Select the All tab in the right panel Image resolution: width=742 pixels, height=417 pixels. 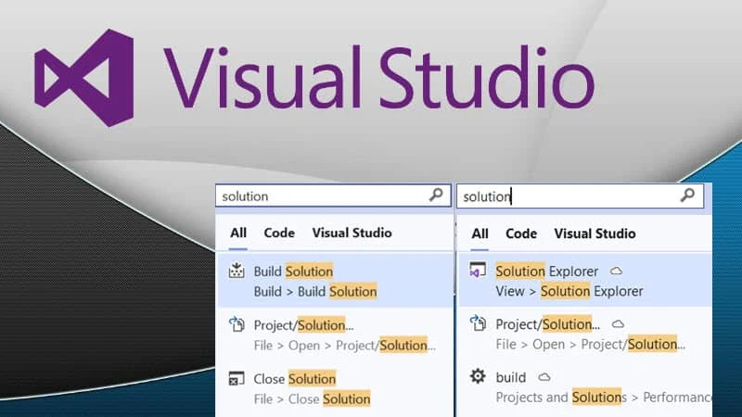[x=480, y=234]
